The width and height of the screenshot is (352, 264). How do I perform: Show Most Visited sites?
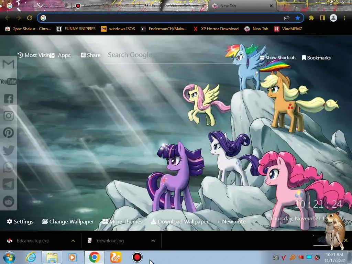(x=33, y=55)
